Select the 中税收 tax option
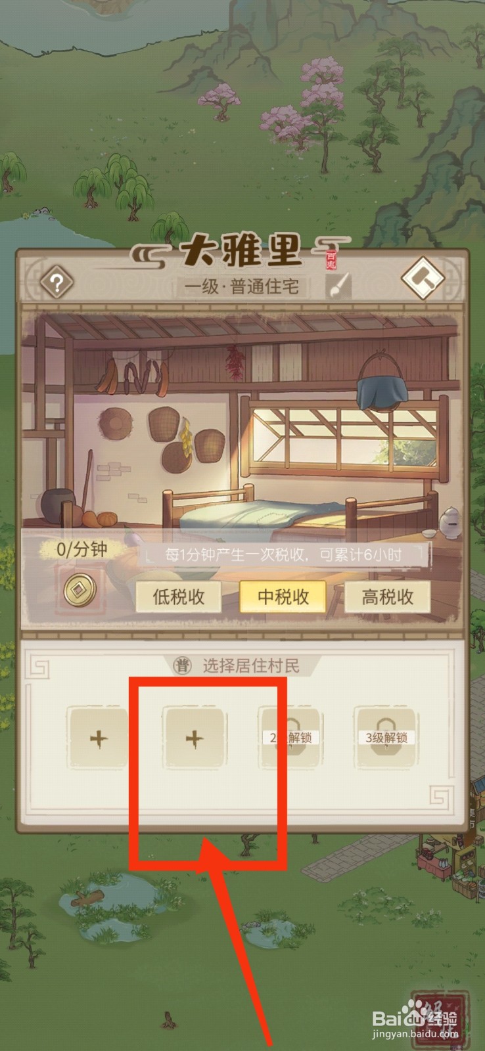The image size is (485, 1051). pyautogui.click(x=283, y=597)
